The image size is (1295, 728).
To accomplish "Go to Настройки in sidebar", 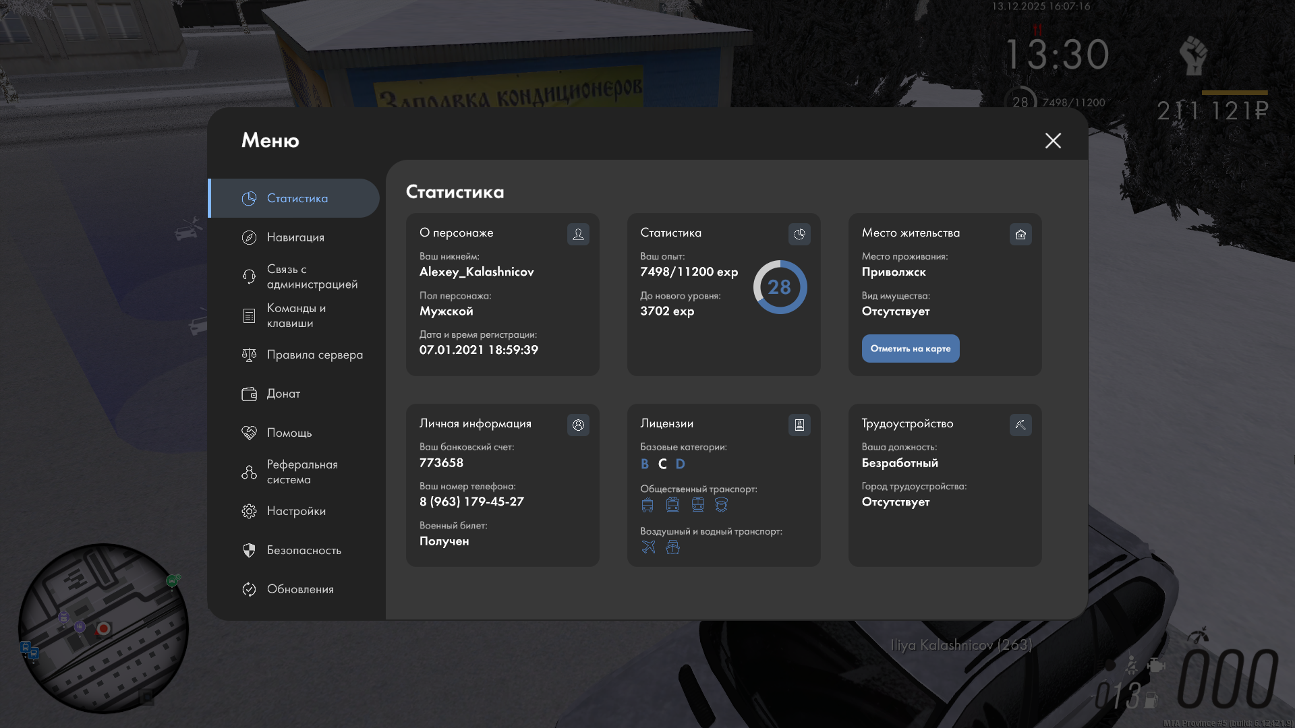I will (x=296, y=511).
